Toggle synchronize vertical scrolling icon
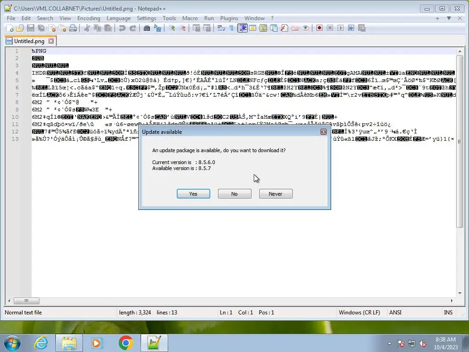Image resolution: width=469 pixels, height=352 pixels. click(x=196, y=28)
